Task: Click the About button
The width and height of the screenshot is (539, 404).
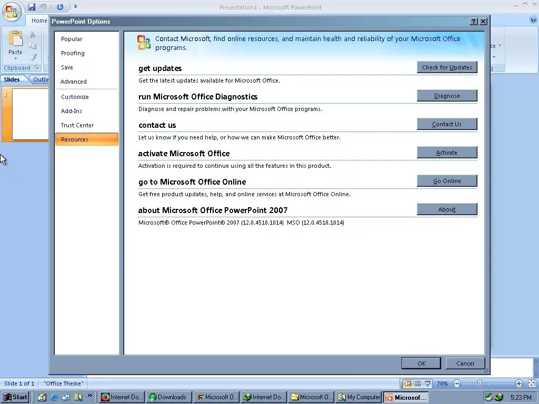Action: point(447,209)
